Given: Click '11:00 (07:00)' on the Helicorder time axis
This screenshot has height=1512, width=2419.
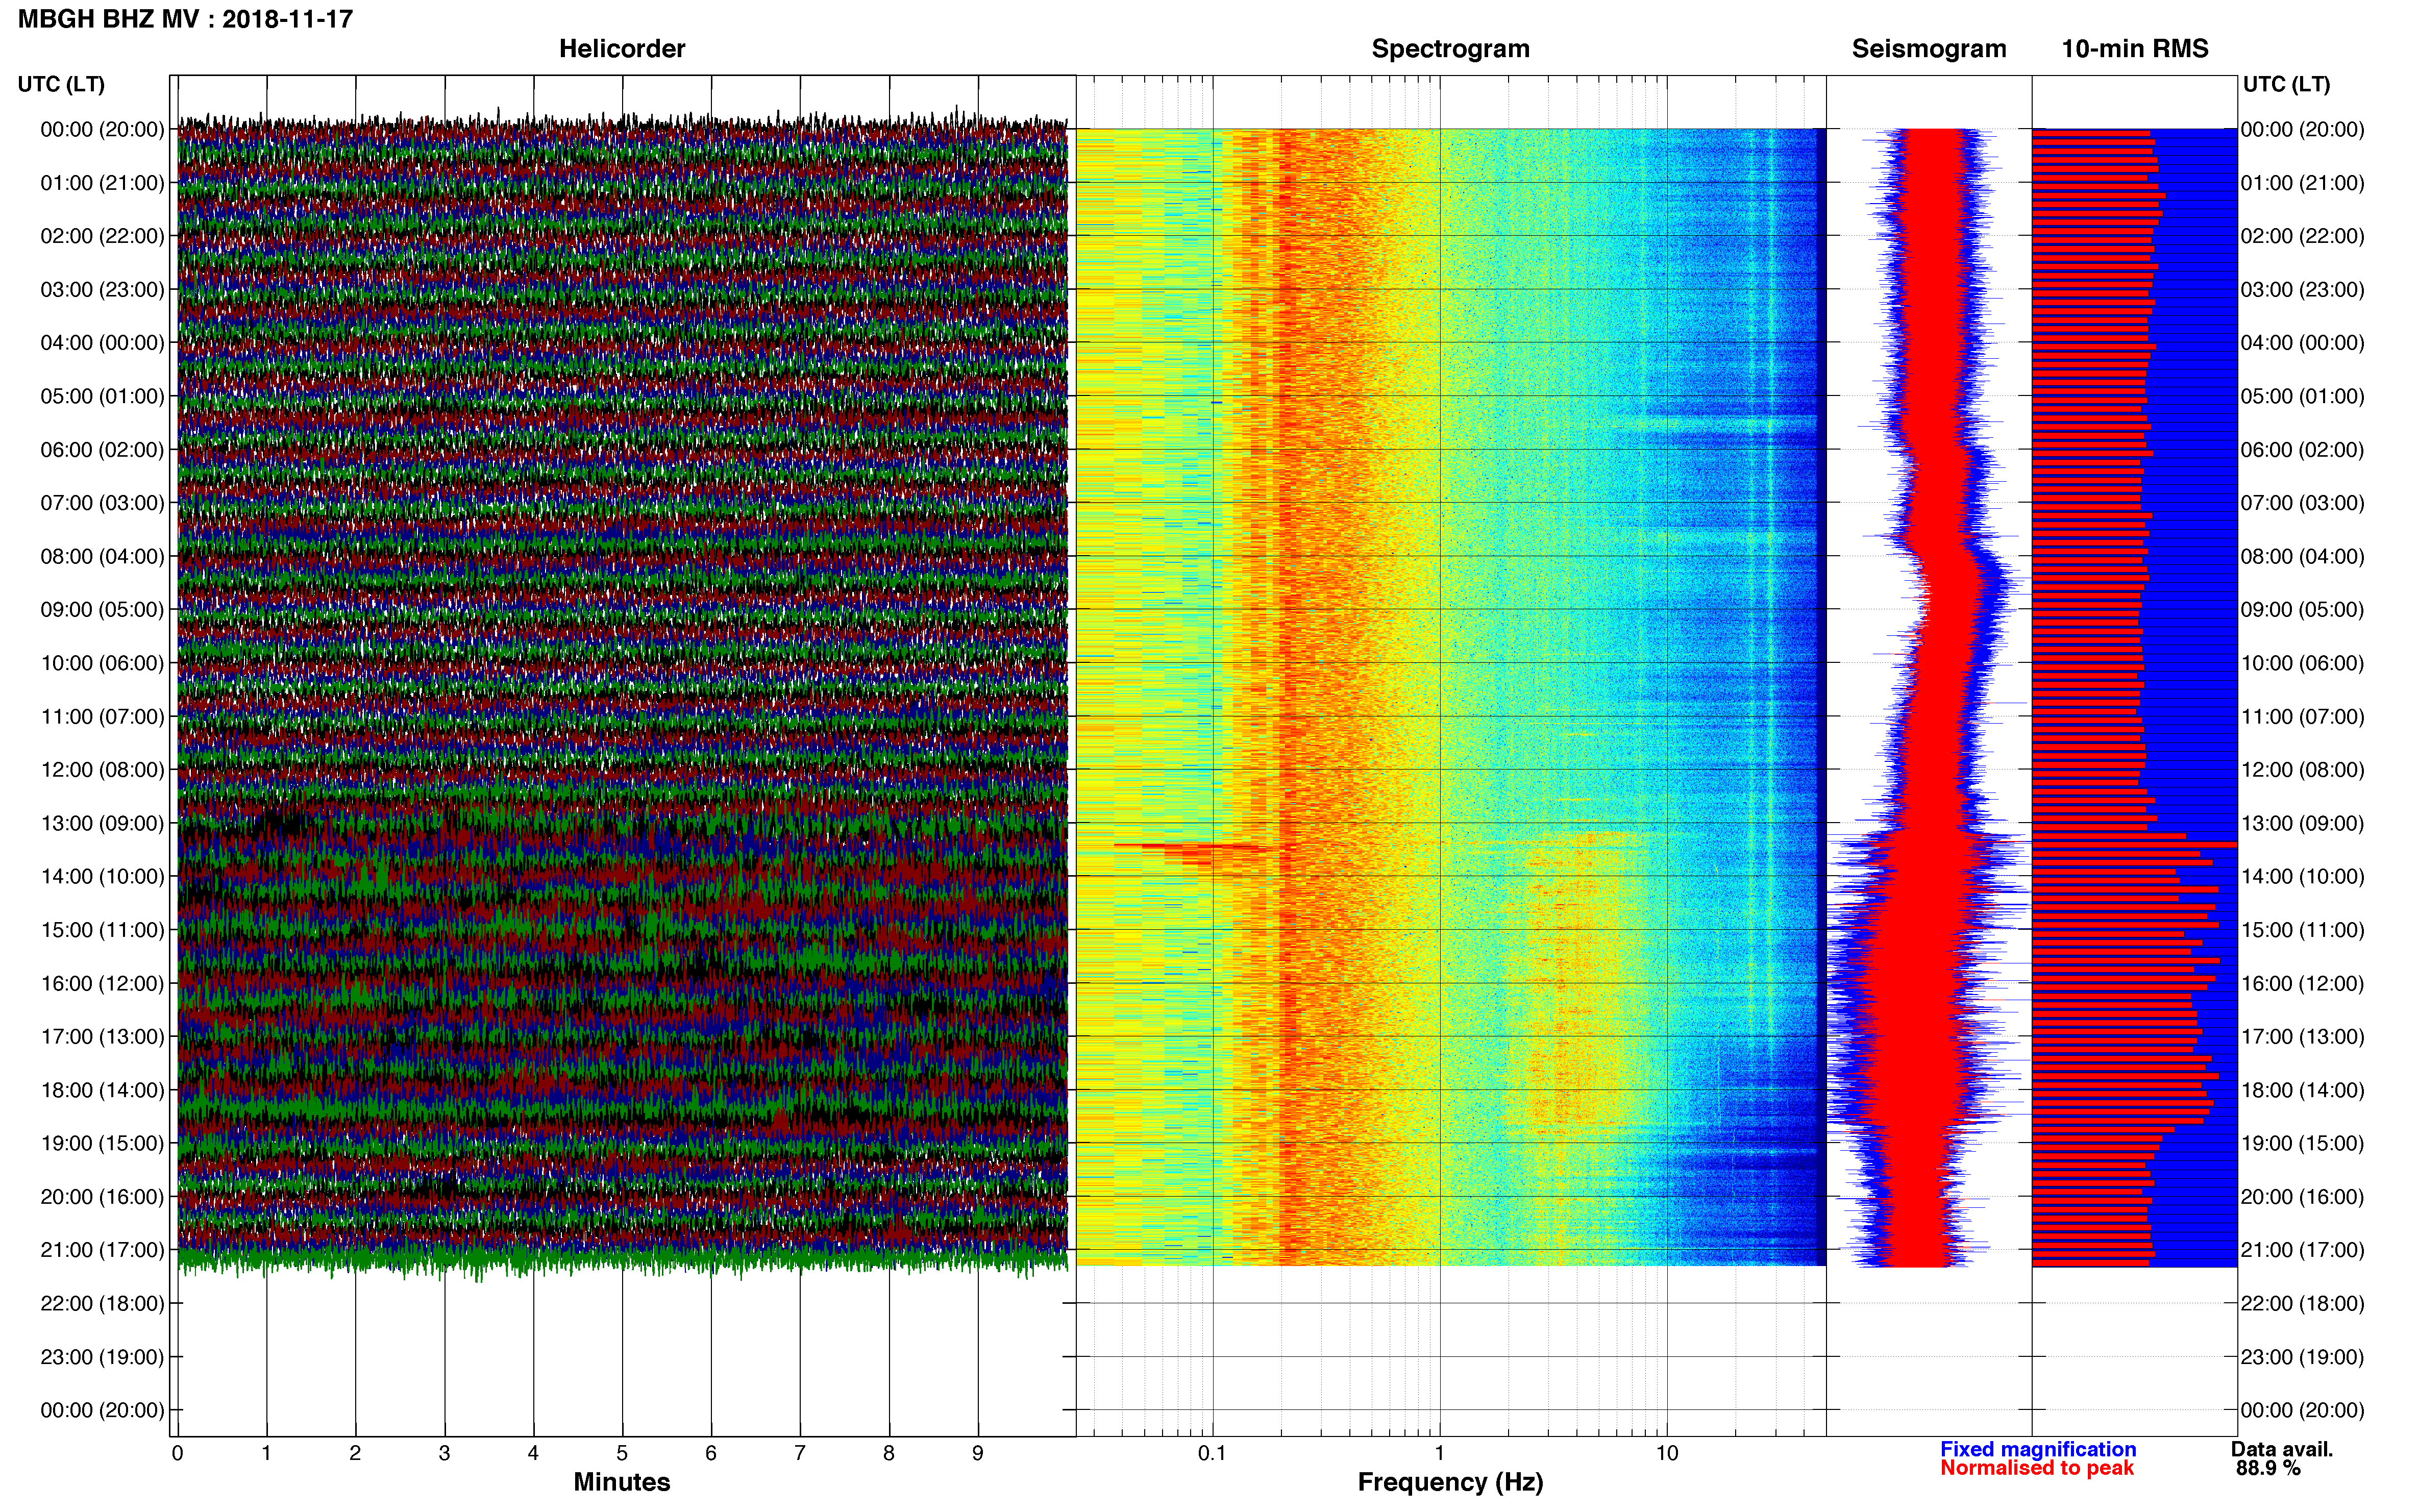Looking at the screenshot, I should click(102, 717).
